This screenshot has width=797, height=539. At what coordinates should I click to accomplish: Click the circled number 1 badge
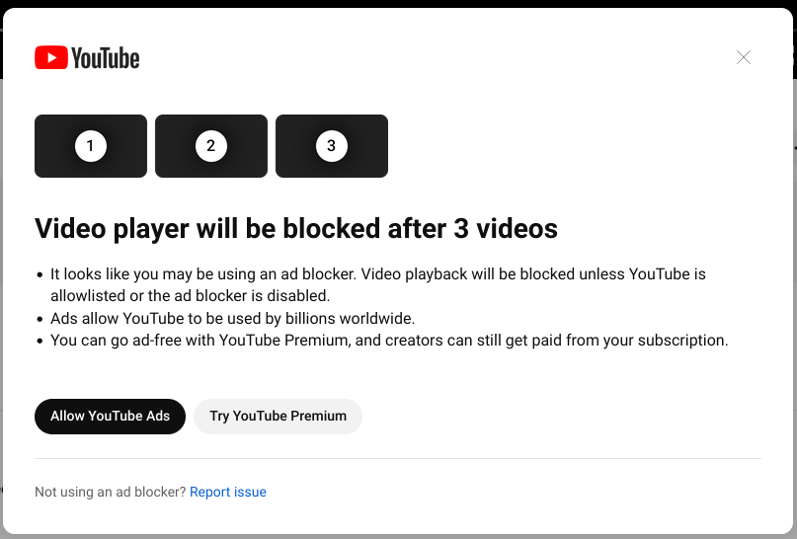pos(90,146)
